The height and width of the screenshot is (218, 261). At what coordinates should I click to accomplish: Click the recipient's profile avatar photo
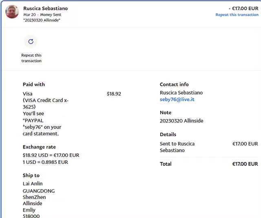(x=12, y=12)
